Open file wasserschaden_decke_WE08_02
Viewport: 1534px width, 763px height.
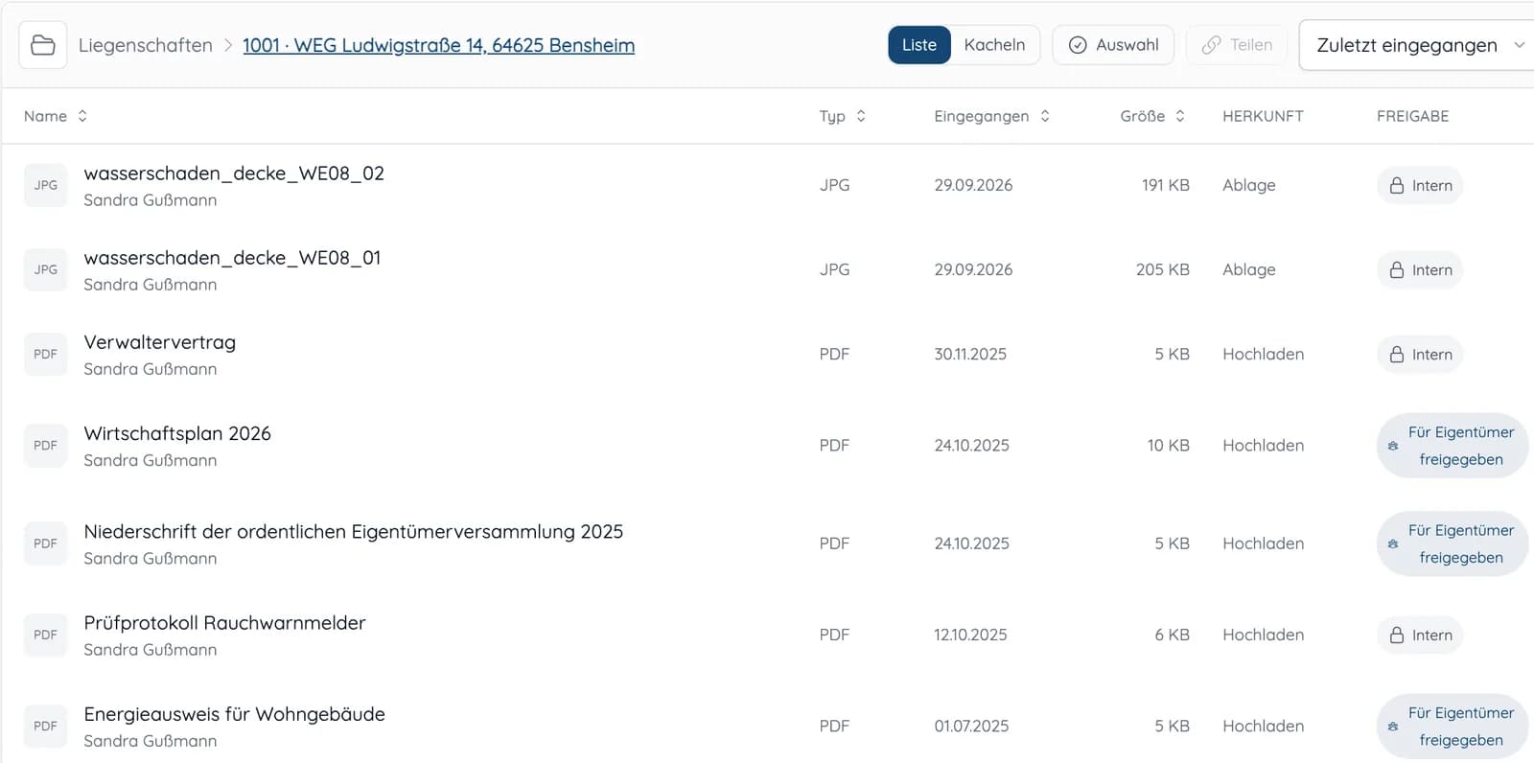[x=234, y=173]
